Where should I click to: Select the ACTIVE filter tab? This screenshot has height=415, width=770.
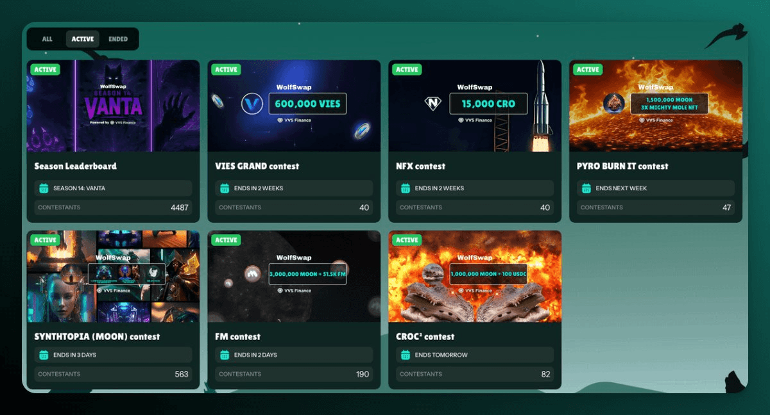pyautogui.click(x=83, y=39)
